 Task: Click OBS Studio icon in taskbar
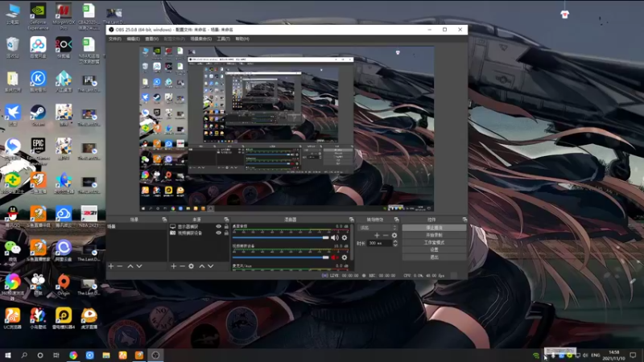pyautogui.click(x=155, y=355)
